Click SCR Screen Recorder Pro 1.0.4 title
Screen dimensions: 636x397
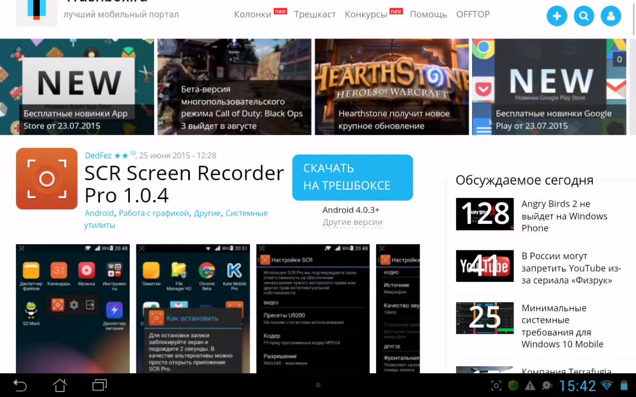[184, 184]
